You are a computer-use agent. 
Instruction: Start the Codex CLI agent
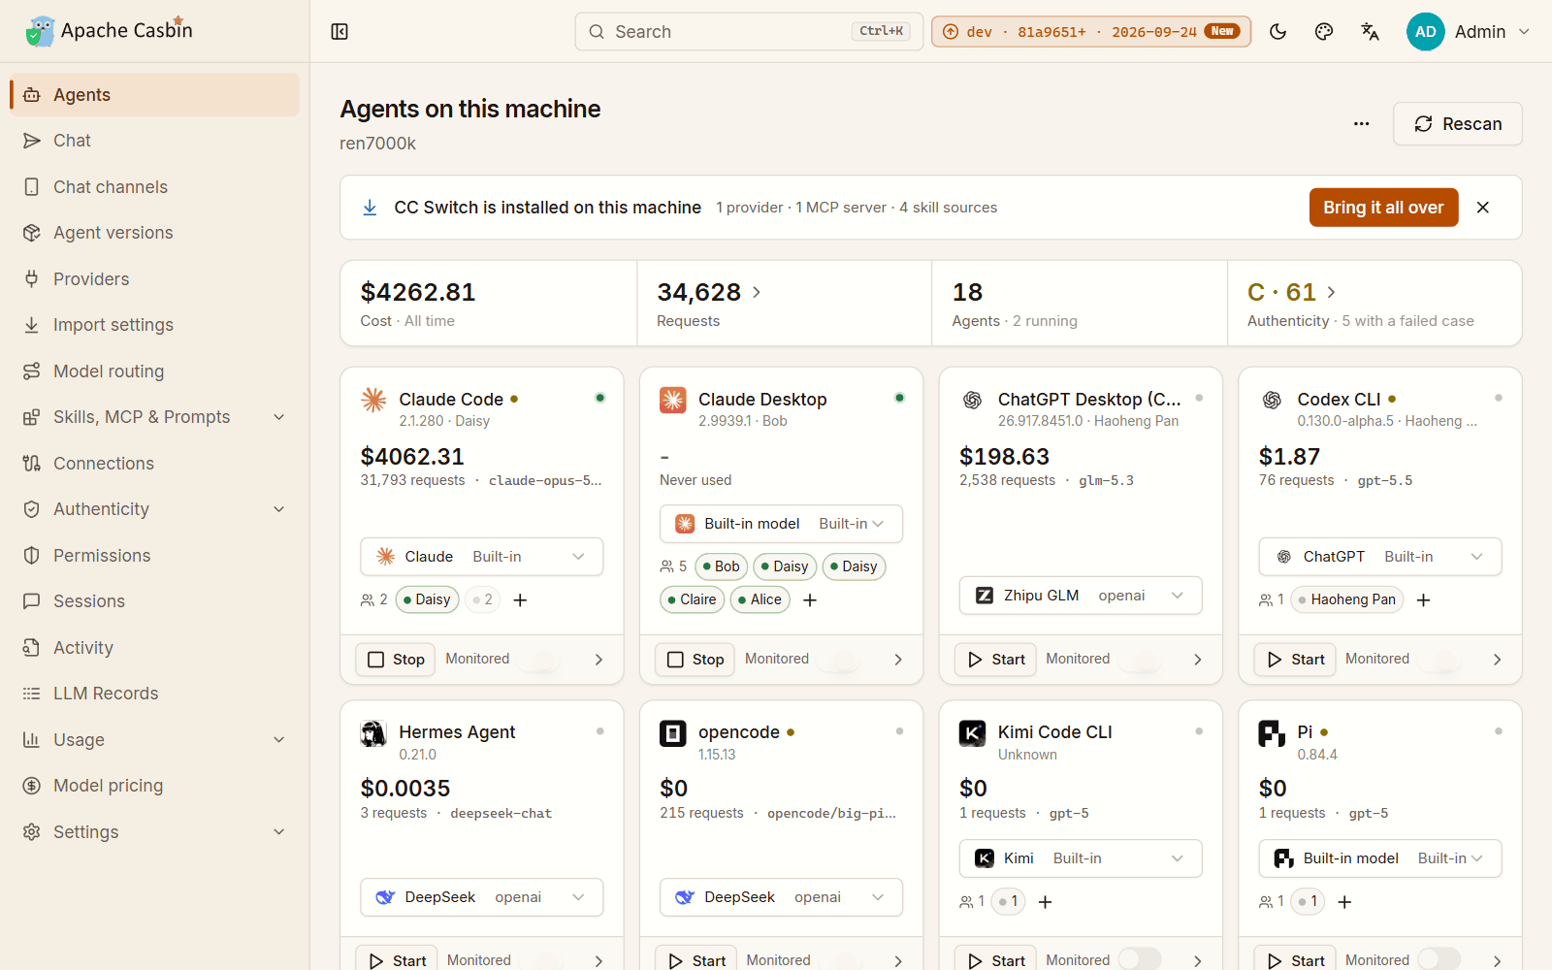(x=1295, y=660)
